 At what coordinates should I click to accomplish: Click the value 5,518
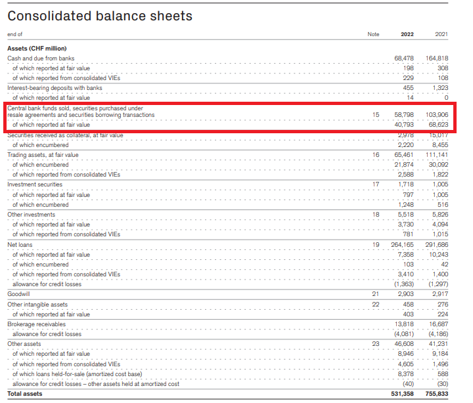[406, 215]
